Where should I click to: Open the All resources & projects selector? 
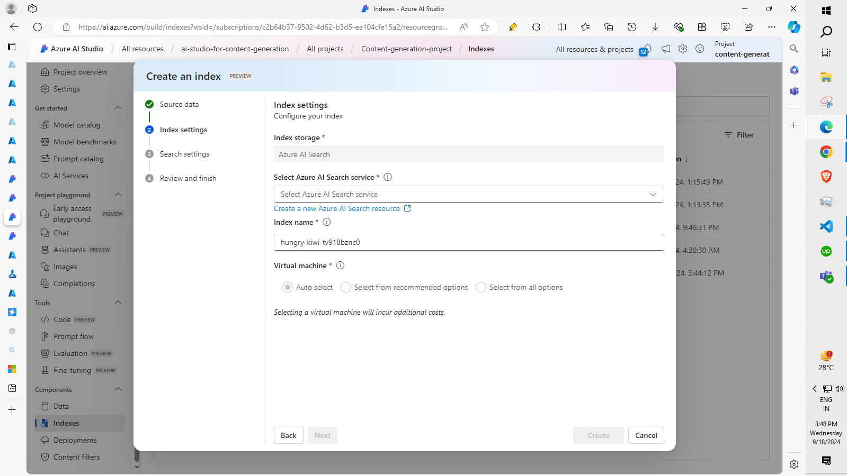pos(594,49)
